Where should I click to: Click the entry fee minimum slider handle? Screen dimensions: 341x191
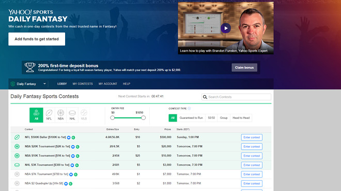pyautogui.click(x=112, y=118)
